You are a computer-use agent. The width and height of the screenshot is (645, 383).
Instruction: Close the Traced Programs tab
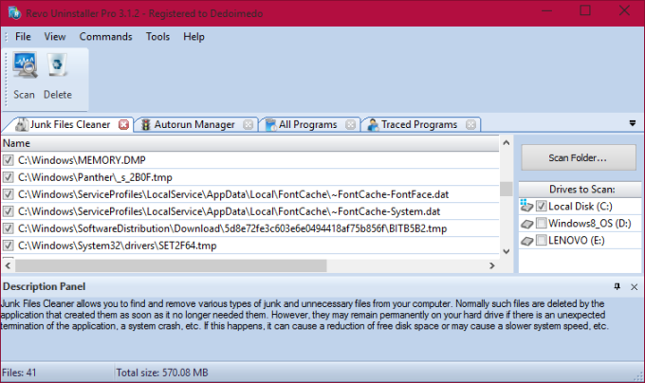click(x=471, y=124)
